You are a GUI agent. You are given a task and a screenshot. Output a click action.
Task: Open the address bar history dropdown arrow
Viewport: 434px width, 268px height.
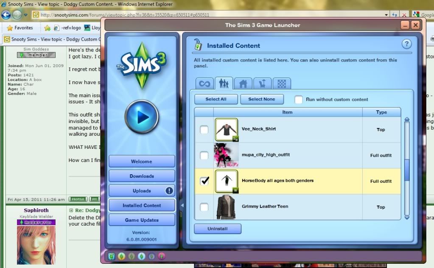point(386,15)
